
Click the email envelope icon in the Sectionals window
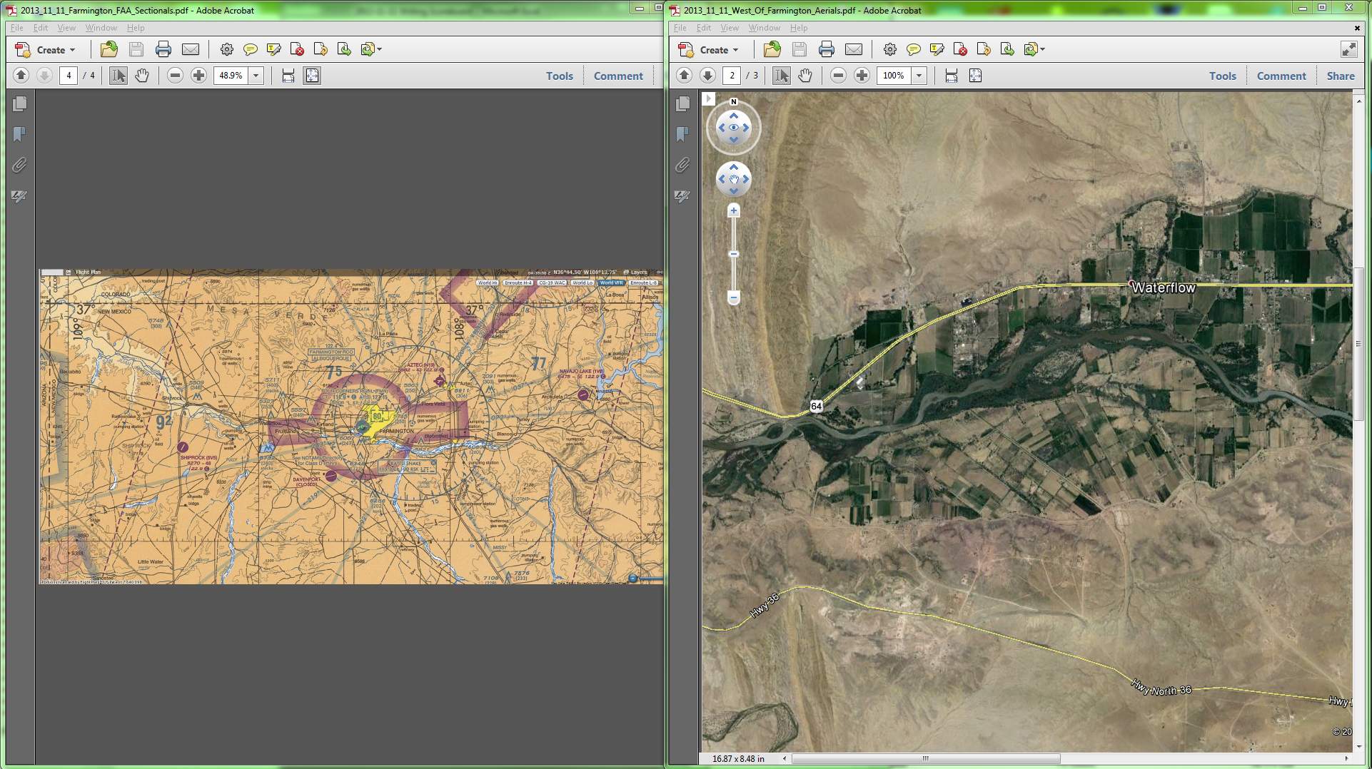coord(190,49)
